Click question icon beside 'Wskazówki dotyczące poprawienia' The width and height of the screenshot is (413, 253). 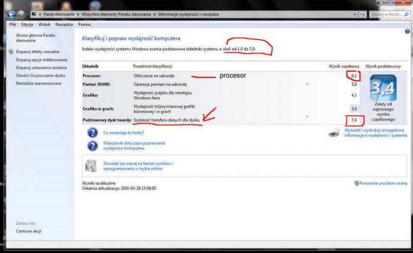(93, 145)
